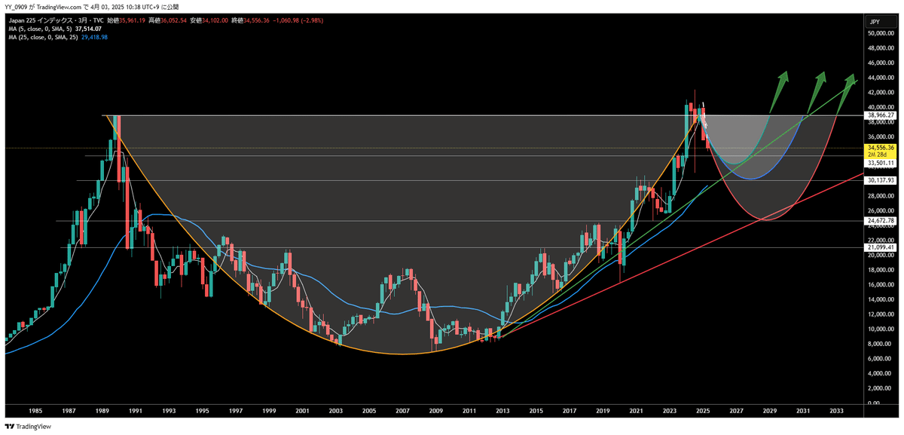Image resolution: width=904 pixels, height=435 pixels.
Task: Click the TradingView logo at bottom left
Action: pyautogui.click(x=30, y=427)
